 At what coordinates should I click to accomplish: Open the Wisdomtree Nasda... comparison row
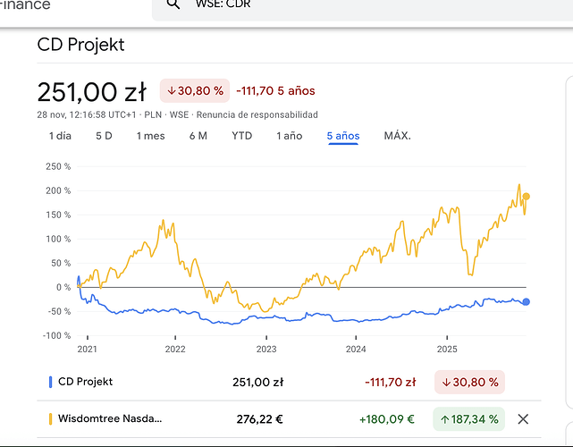pos(111,418)
